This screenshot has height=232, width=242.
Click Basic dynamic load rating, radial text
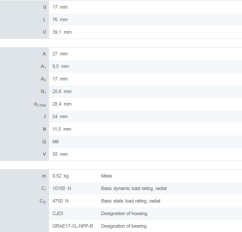click(134, 188)
